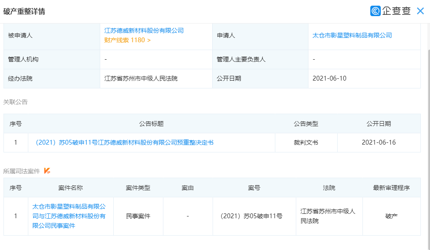Click the 2021-06-10 public date value
This screenshot has width=430, height=250.
[x=329, y=78]
